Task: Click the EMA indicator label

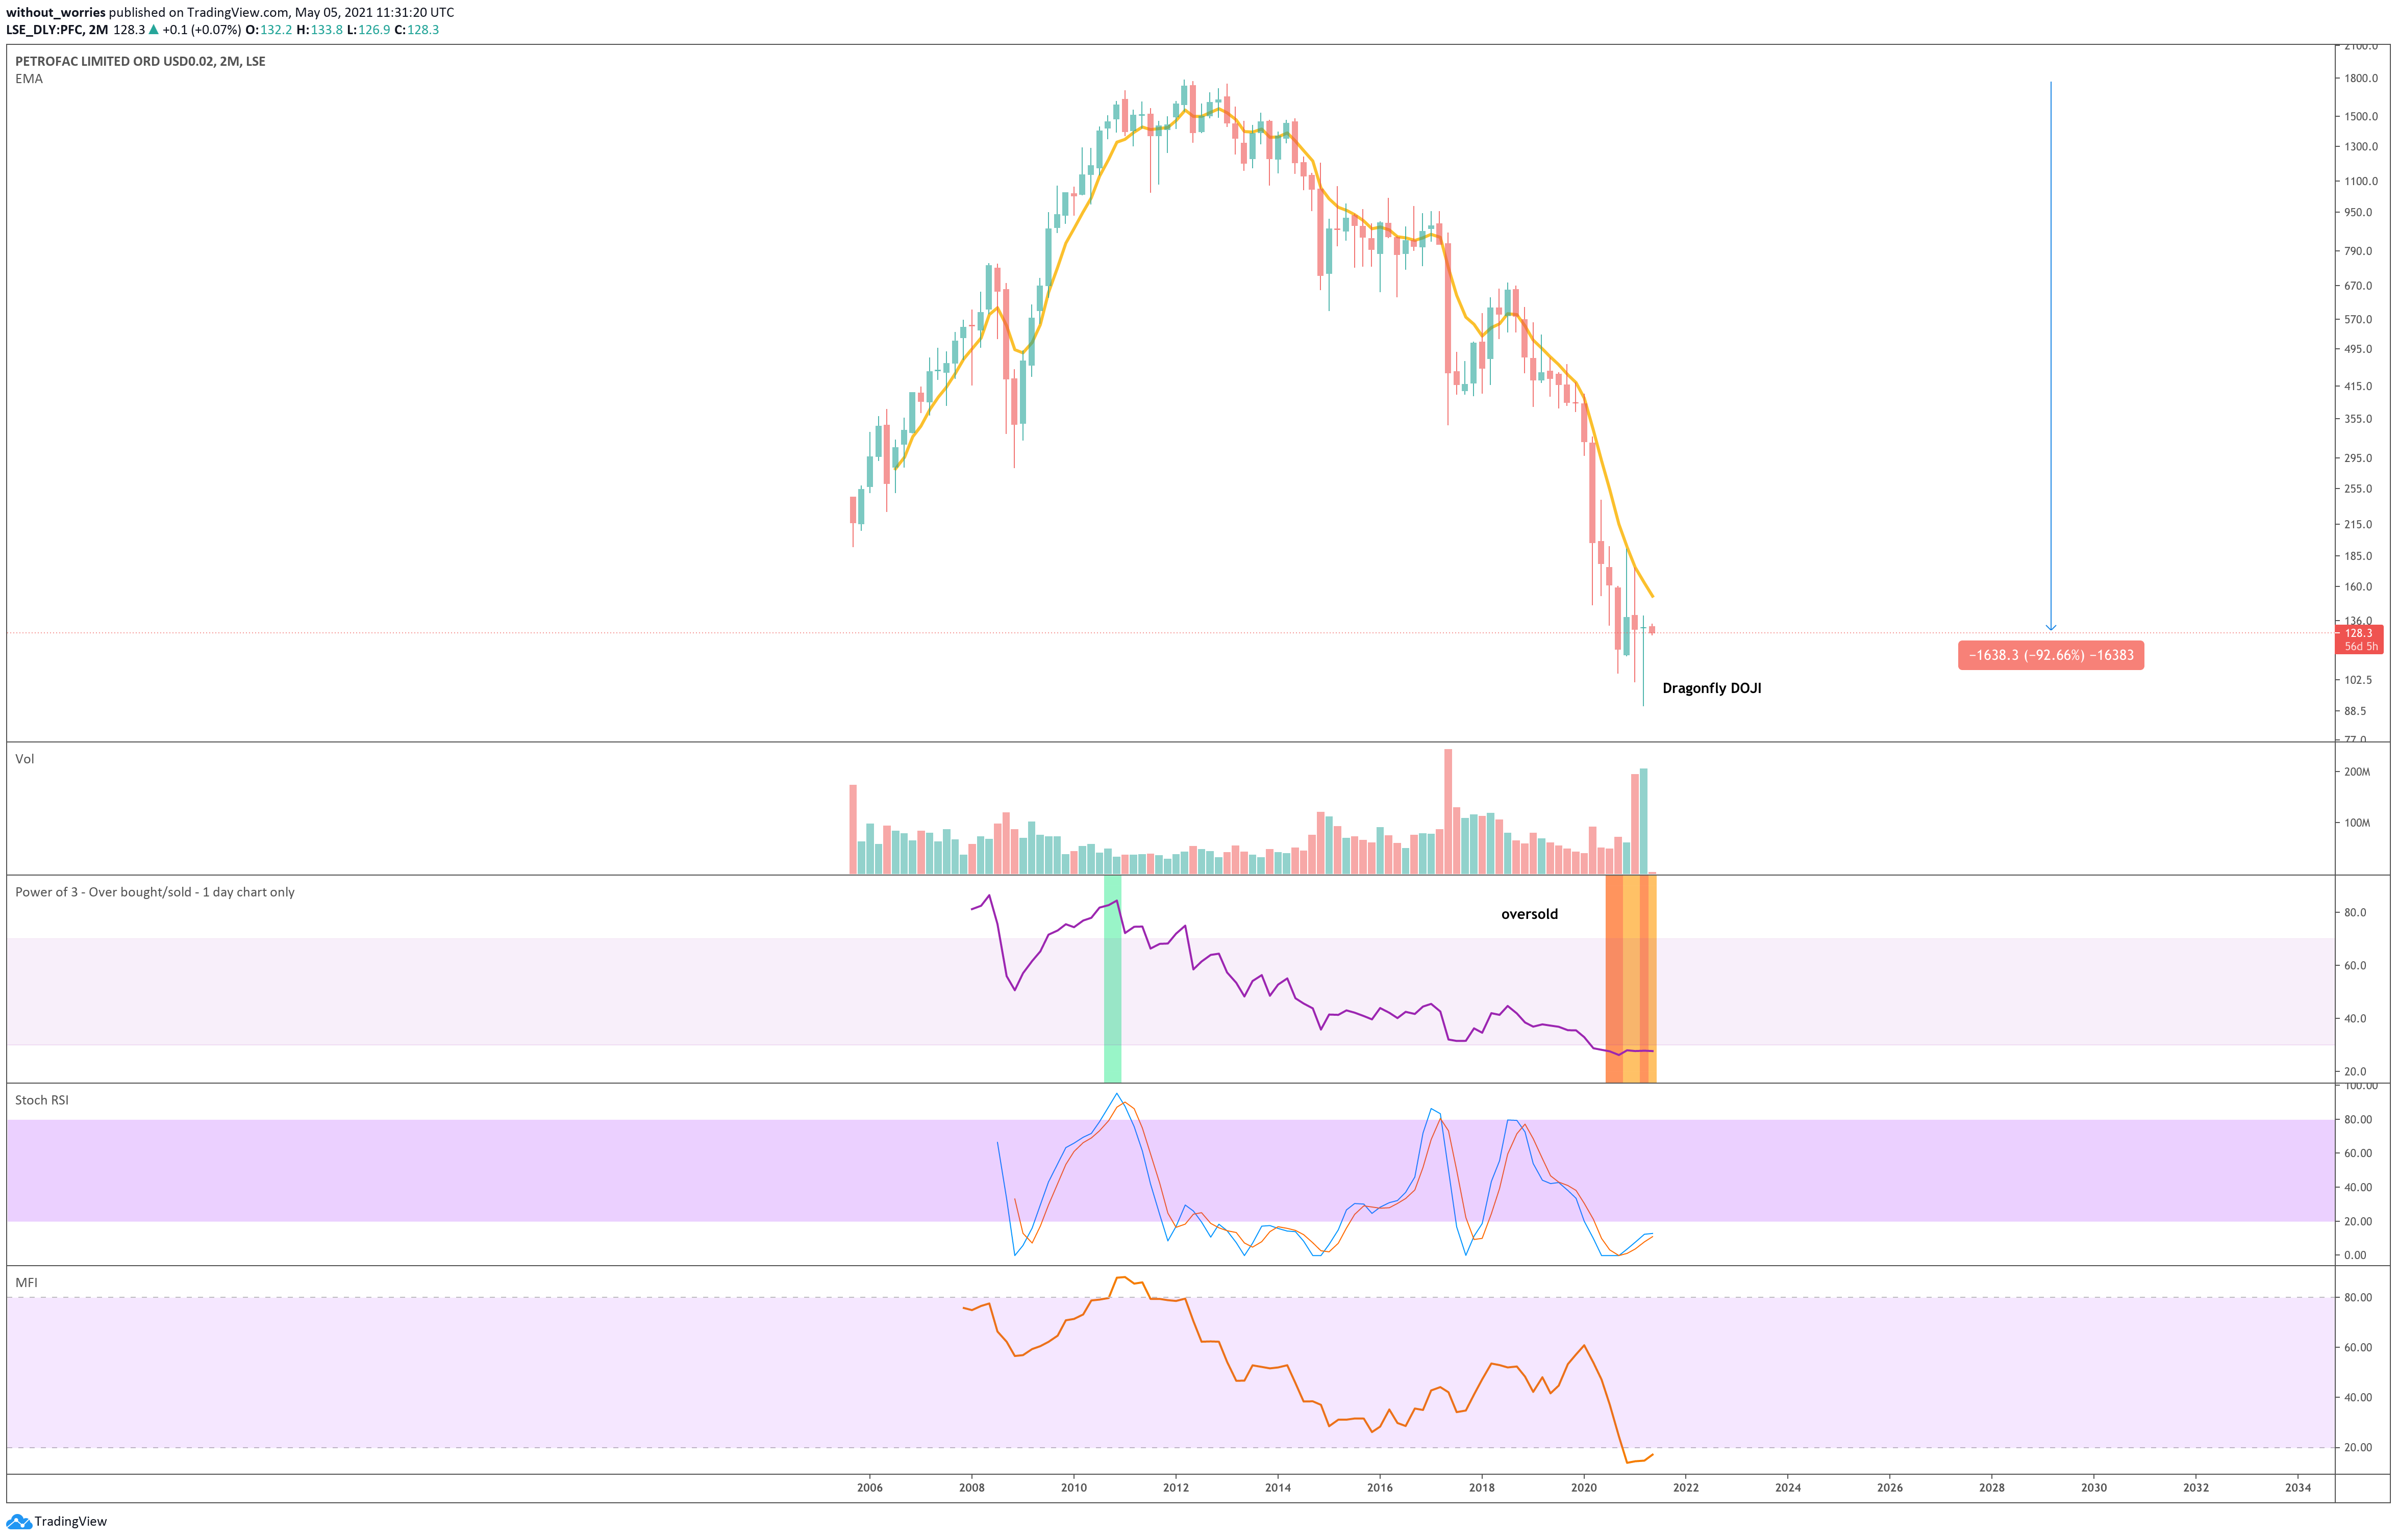Action: click(29, 79)
